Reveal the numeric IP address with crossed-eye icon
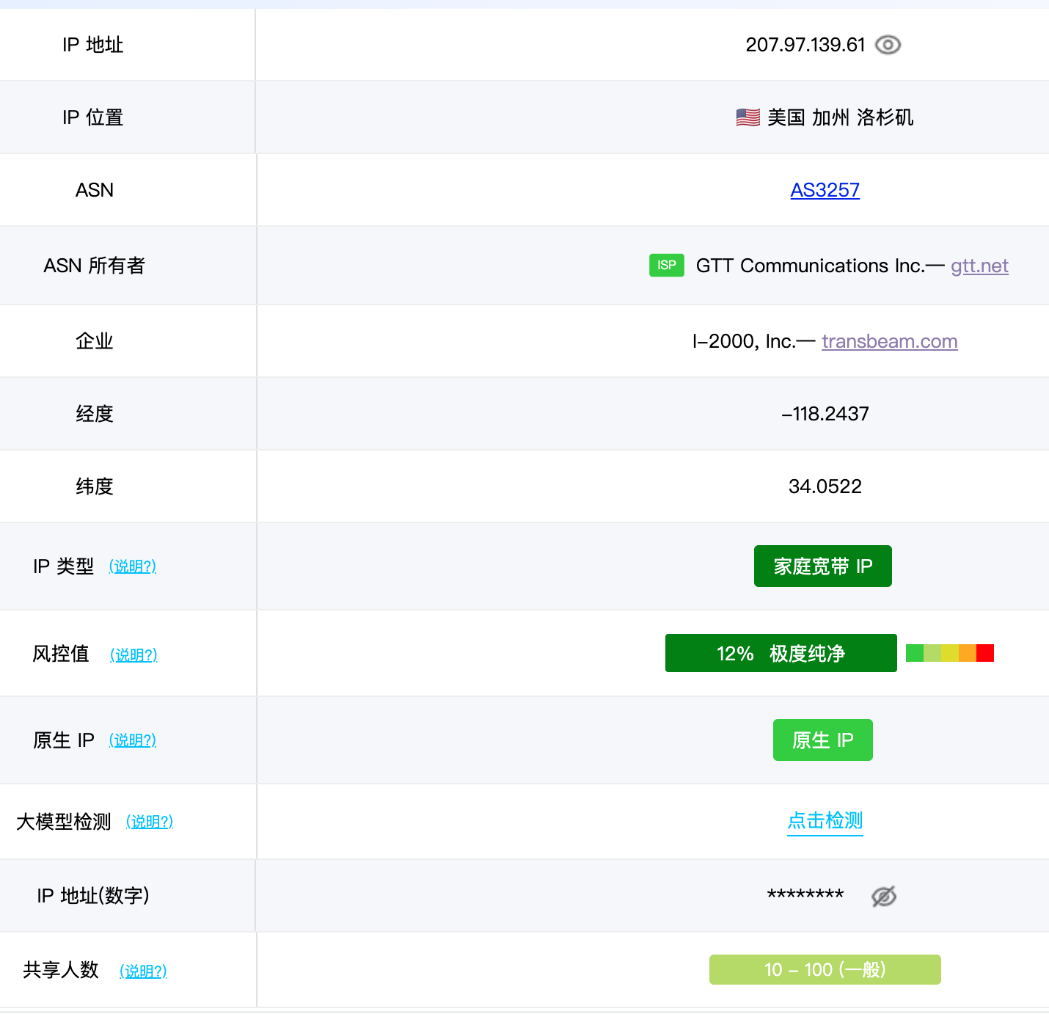 [884, 896]
